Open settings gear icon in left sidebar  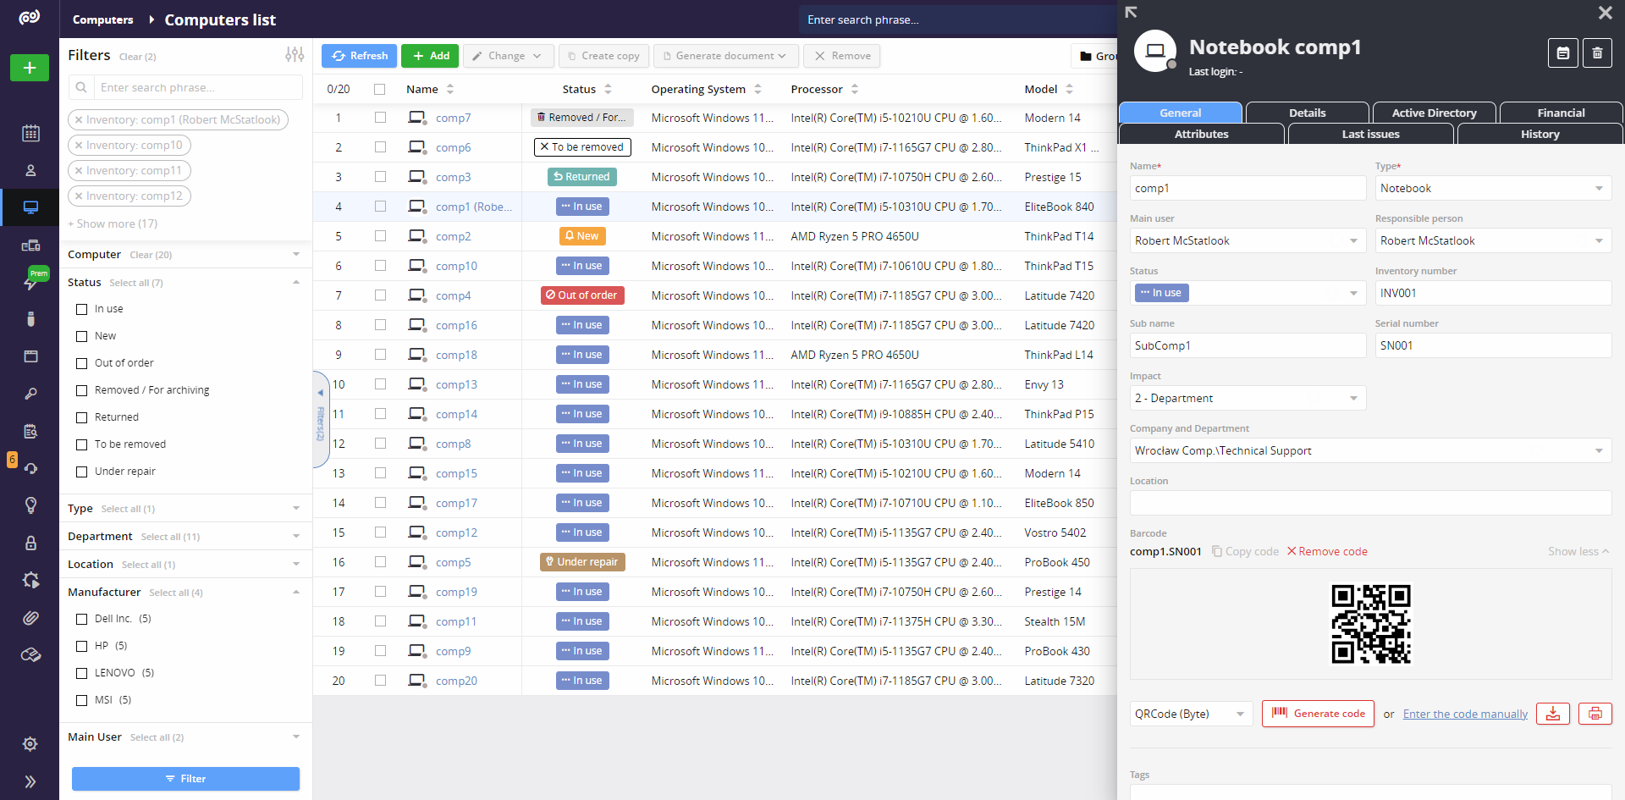pyautogui.click(x=30, y=744)
